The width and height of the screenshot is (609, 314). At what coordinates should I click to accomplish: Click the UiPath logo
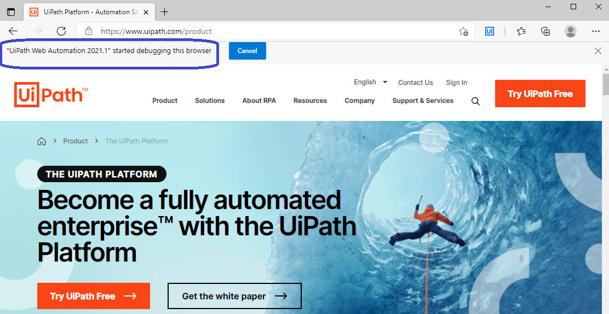coord(51,94)
